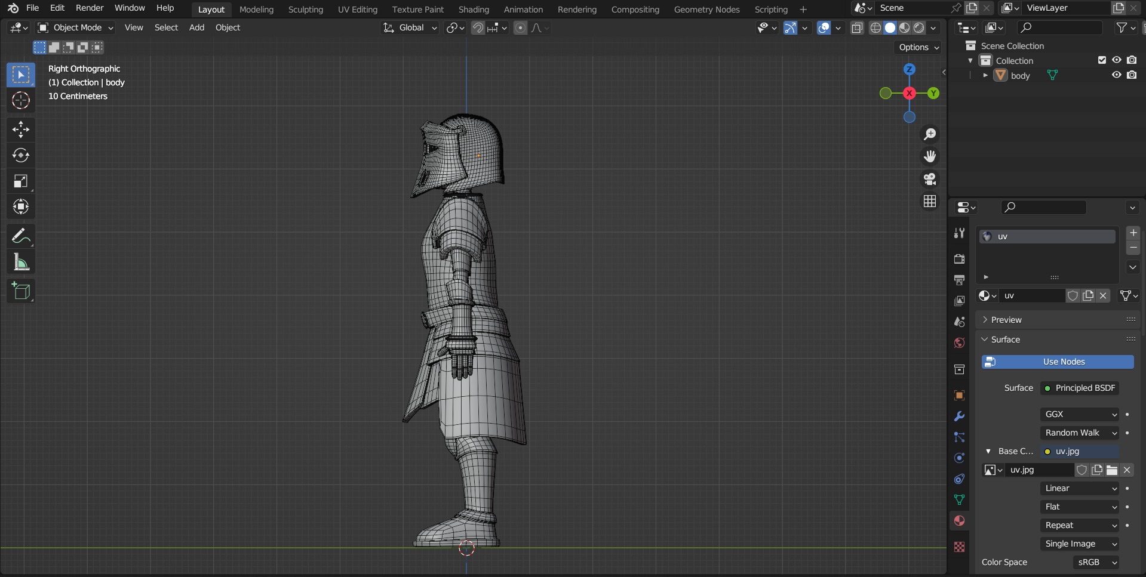Open the Tool properties tab
The image size is (1146, 577).
[x=960, y=233]
